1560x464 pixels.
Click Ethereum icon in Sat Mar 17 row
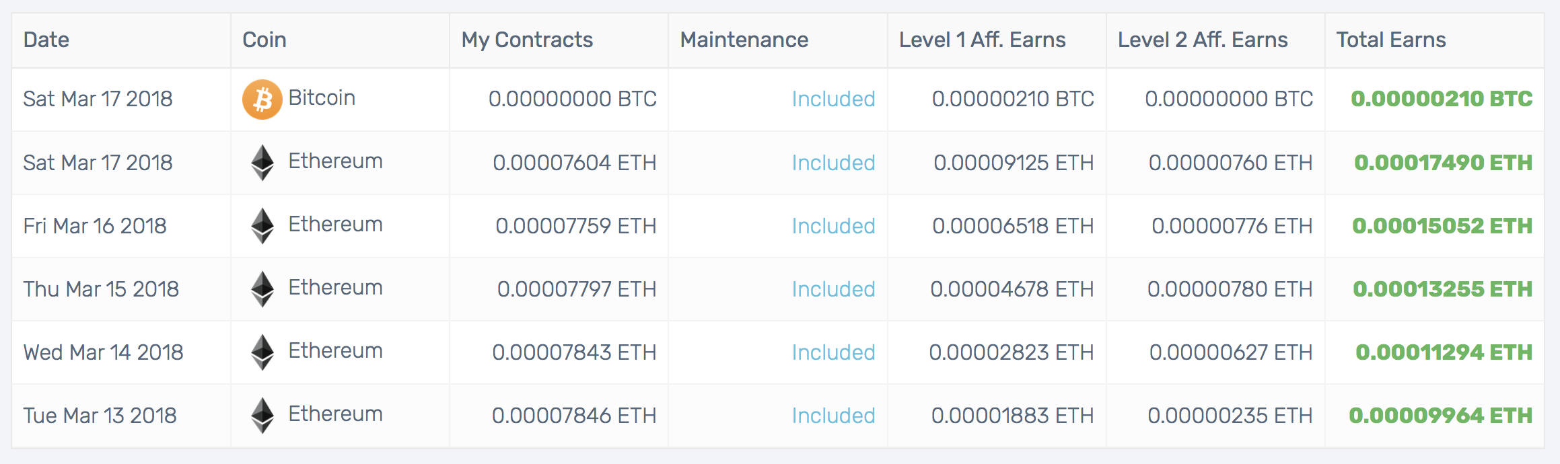click(262, 163)
